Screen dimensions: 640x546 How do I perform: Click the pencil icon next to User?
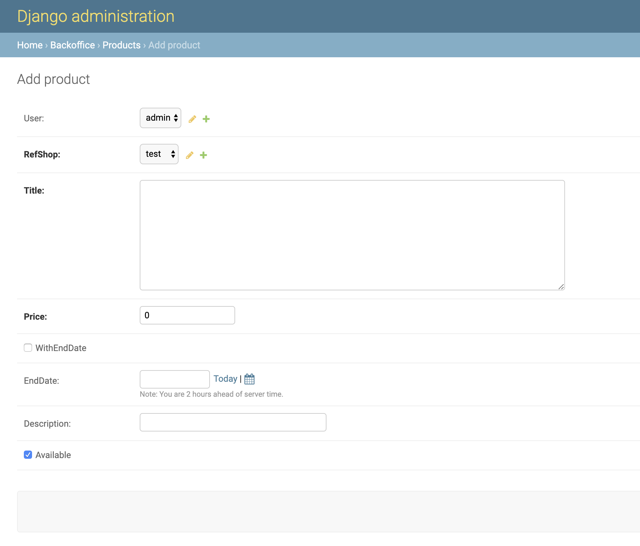tap(192, 119)
